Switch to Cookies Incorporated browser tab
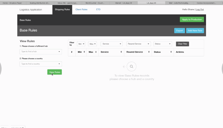This screenshot has width=223, height=128. pos(206,3)
